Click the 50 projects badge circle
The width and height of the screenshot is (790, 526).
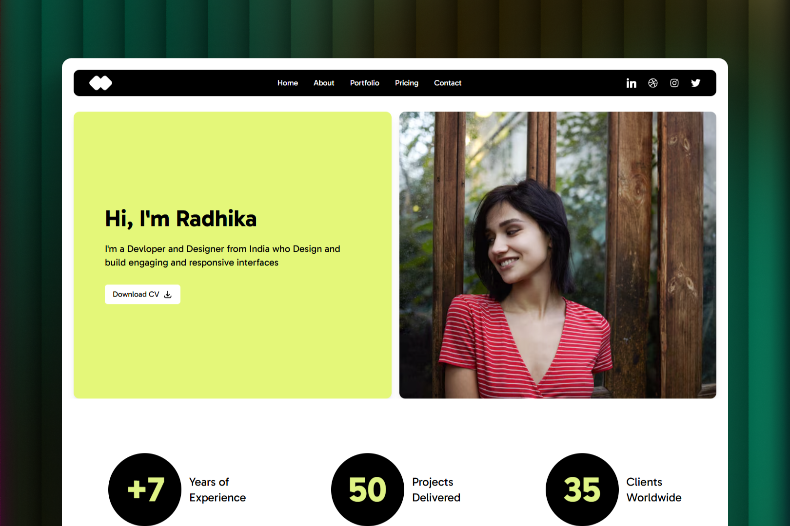click(x=368, y=489)
